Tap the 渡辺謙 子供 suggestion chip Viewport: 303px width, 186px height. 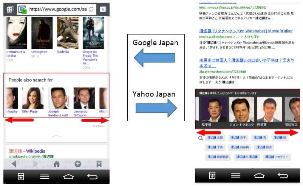(215, 147)
